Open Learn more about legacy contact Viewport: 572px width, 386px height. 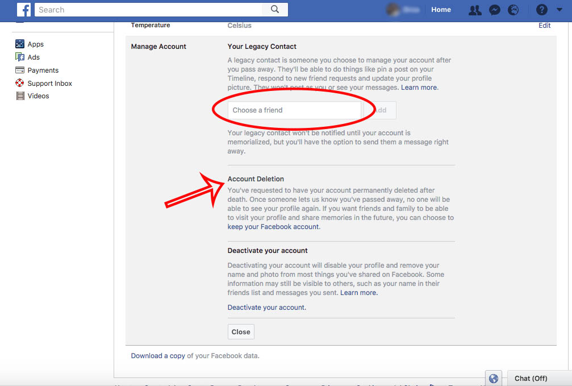tap(419, 88)
